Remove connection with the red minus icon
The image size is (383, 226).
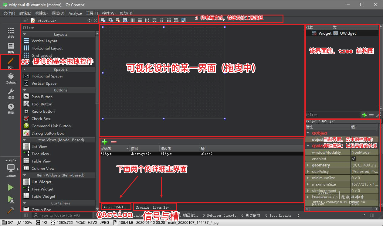click(114, 142)
